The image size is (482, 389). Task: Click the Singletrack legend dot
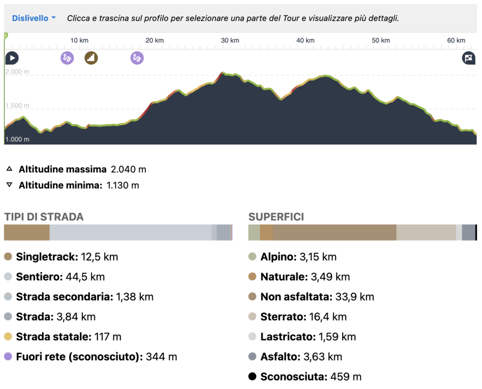pyautogui.click(x=8, y=257)
